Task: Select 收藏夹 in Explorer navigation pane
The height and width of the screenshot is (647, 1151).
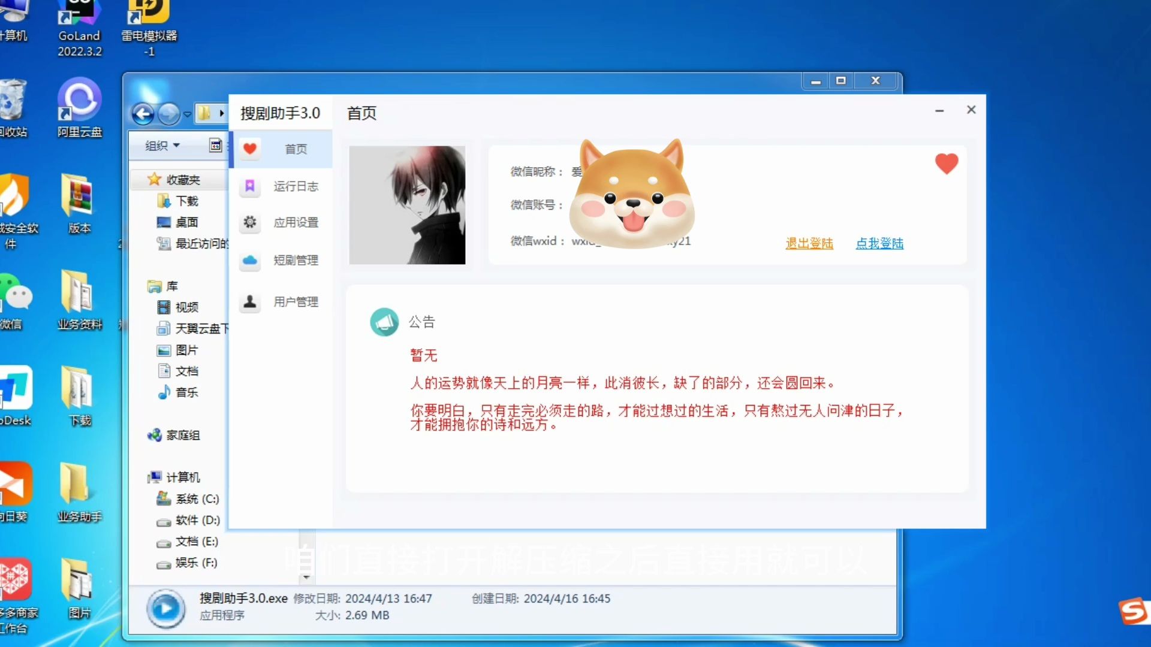Action: pyautogui.click(x=174, y=180)
